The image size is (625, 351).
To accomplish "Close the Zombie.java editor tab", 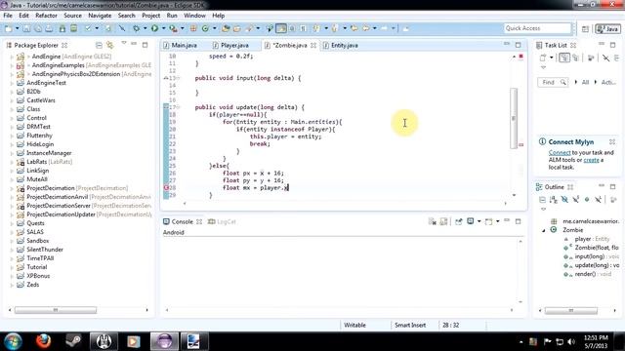I will (313, 46).
